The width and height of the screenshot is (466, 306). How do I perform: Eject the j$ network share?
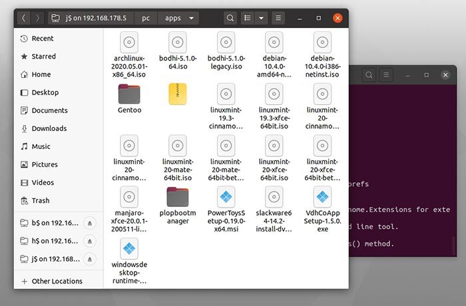click(x=90, y=259)
